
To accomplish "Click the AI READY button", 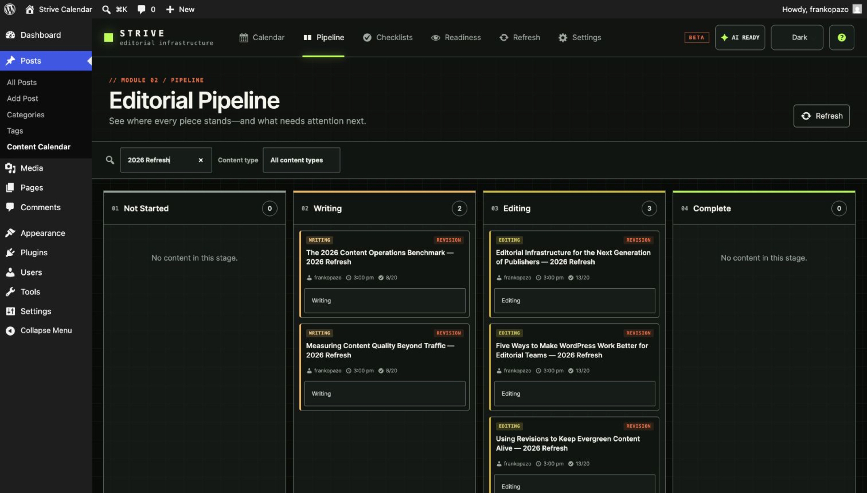I will point(740,37).
